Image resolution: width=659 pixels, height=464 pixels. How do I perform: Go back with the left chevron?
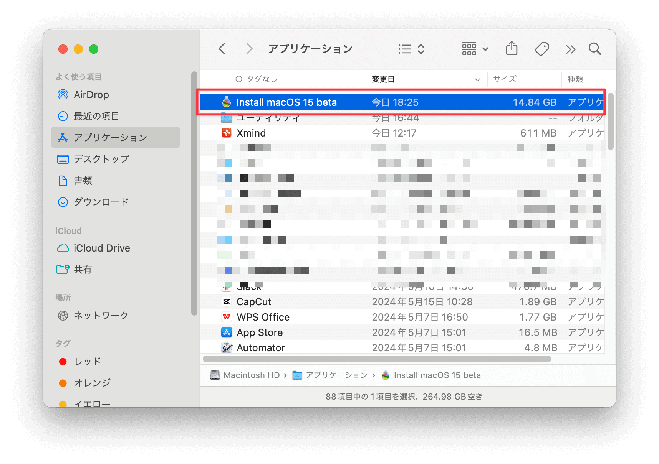click(x=222, y=49)
